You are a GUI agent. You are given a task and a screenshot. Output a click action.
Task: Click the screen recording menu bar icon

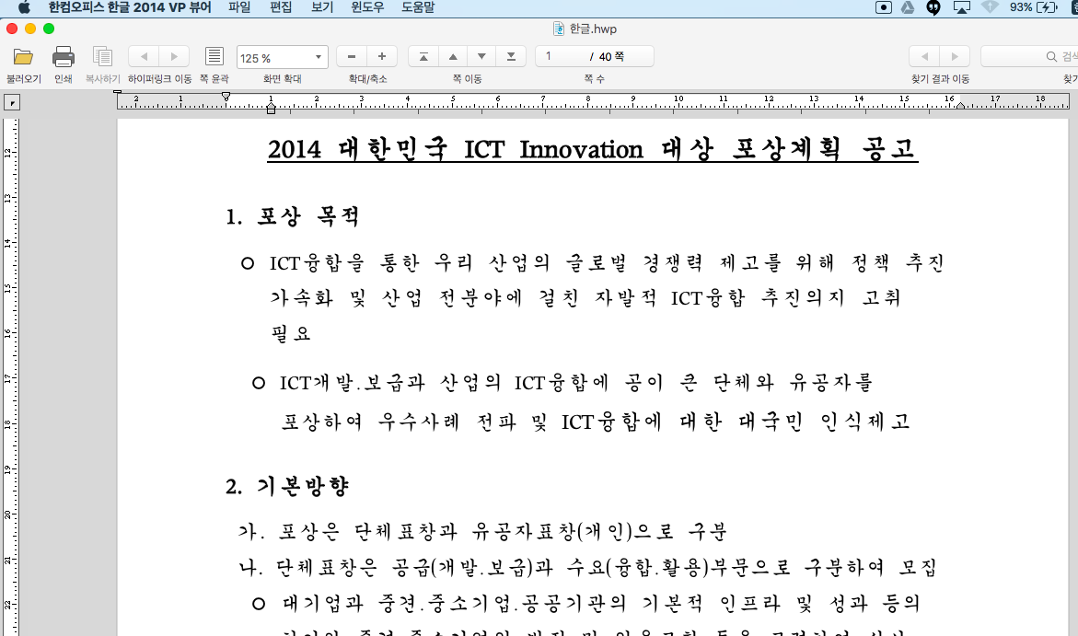click(x=884, y=7)
